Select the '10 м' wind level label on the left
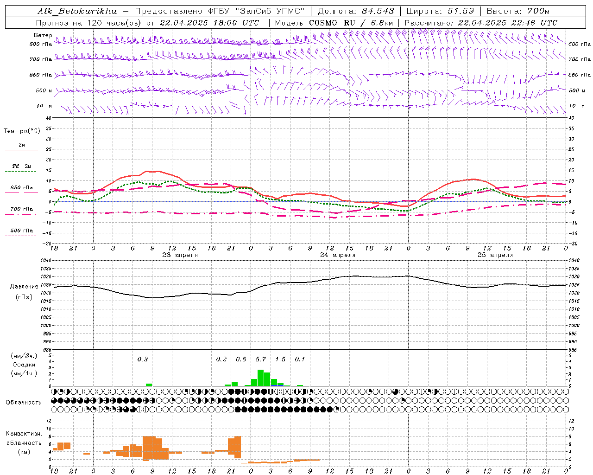 pyautogui.click(x=44, y=106)
